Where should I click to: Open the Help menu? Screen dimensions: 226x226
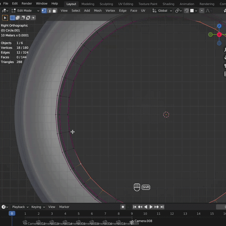click(x=55, y=3)
